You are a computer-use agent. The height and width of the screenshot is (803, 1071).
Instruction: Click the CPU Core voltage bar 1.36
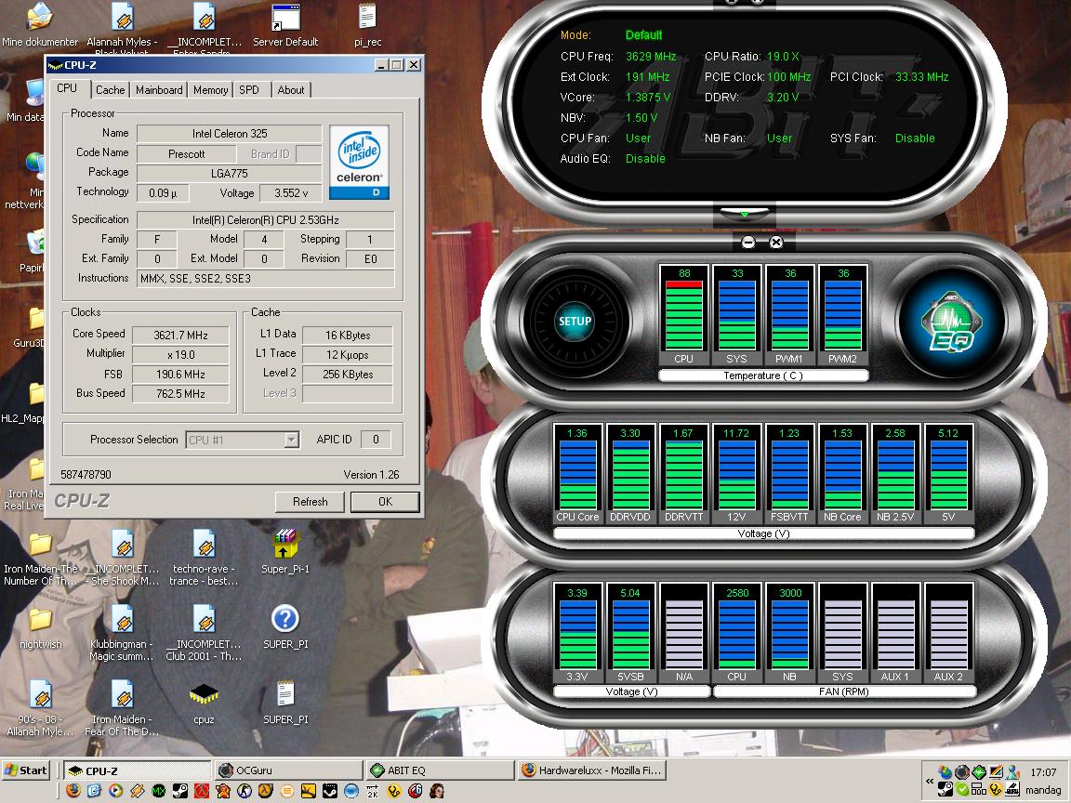tap(578, 475)
